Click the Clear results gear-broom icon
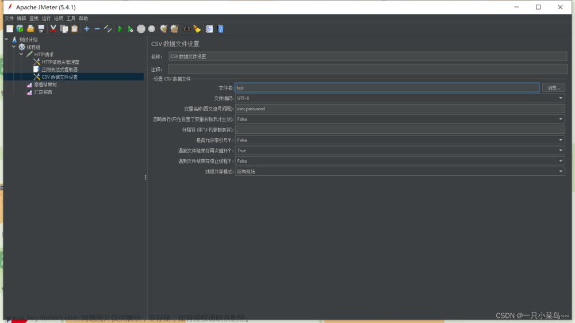The width and height of the screenshot is (575, 323). [163, 29]
